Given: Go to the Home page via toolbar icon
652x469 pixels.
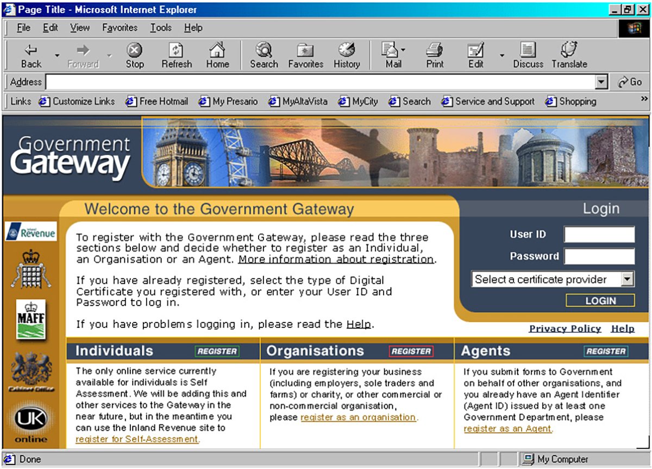Looking at the screenshot, I should 217,54.
